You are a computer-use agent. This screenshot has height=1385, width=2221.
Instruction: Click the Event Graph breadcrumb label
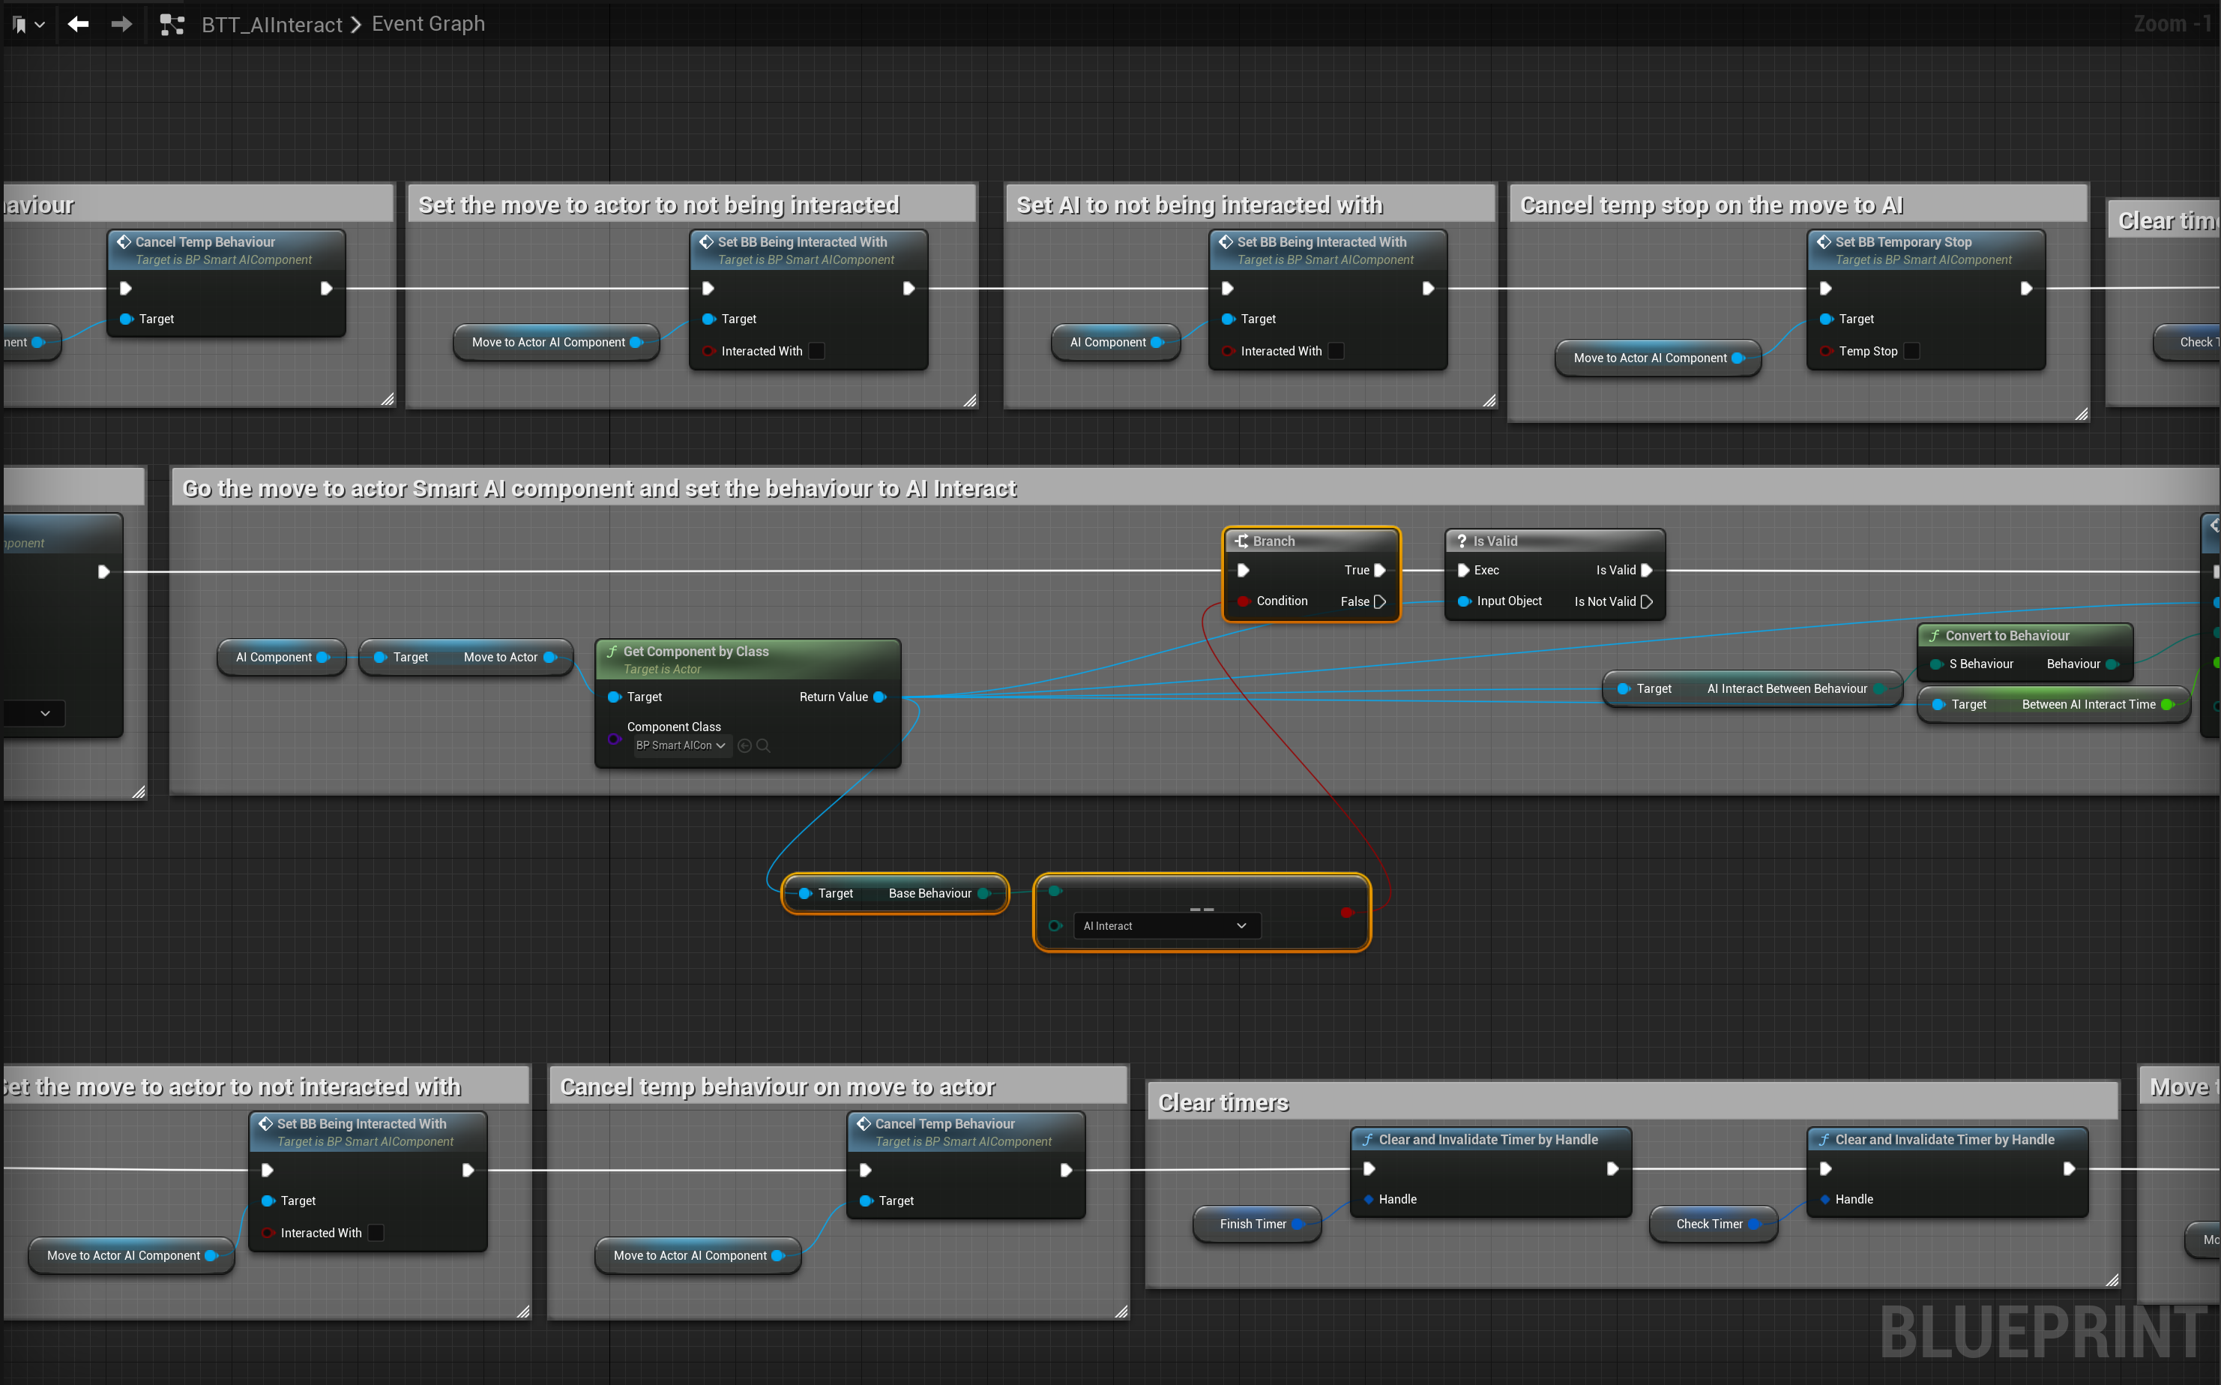tap(427, 24)
